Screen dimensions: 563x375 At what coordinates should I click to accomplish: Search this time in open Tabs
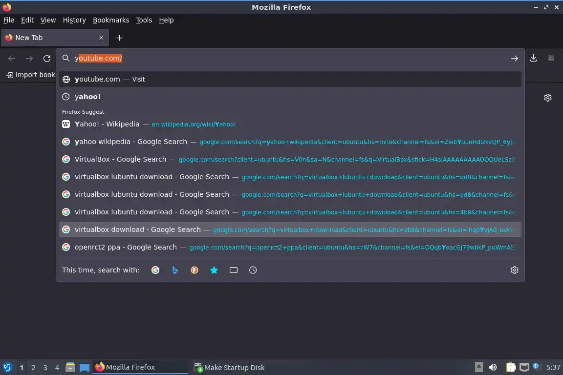234,270
